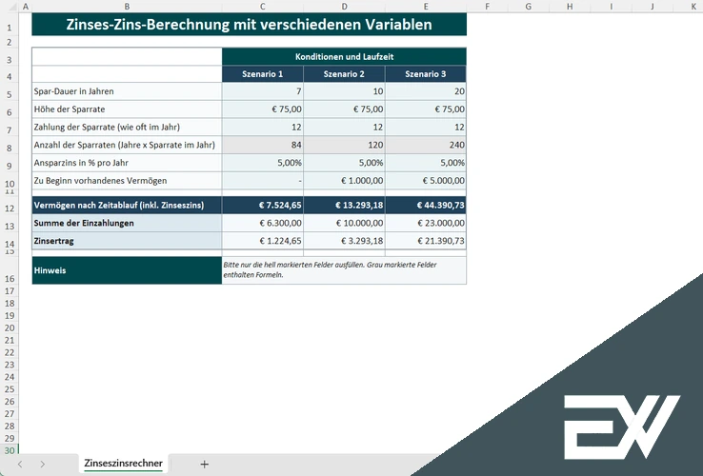
Task: Select the 'Szenario 2' header cell
Action: coord(344,74)
